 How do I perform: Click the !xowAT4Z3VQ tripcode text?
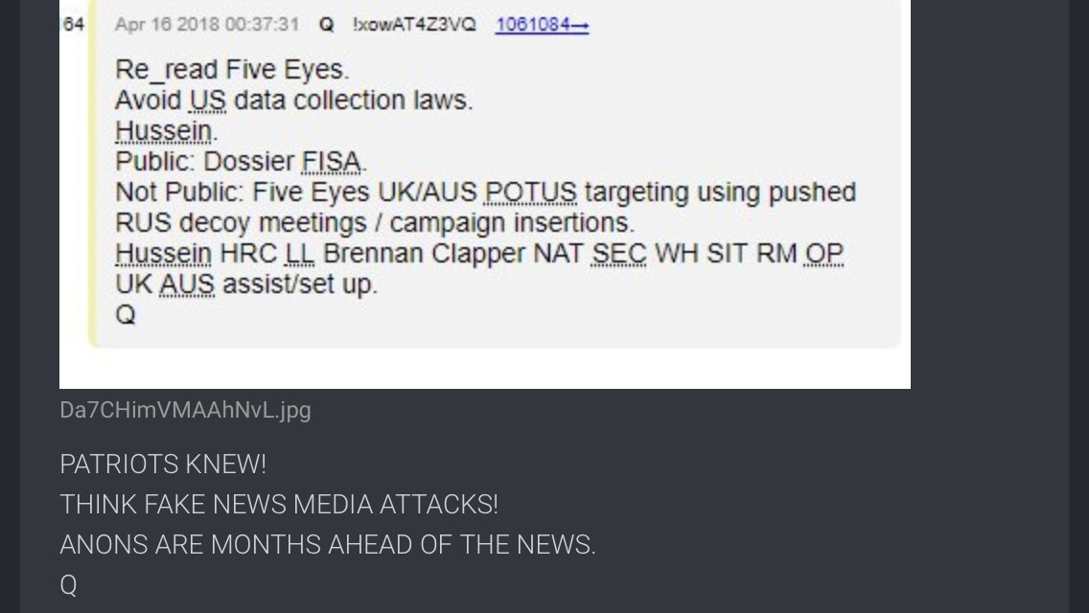(x=415, y=25)
